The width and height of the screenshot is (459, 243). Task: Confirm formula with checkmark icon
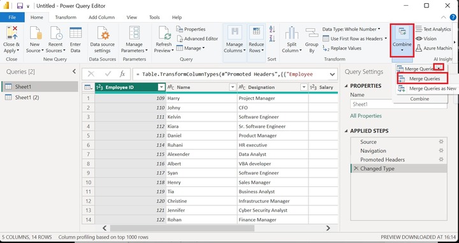pyautogui.click(x=108, y=74)
